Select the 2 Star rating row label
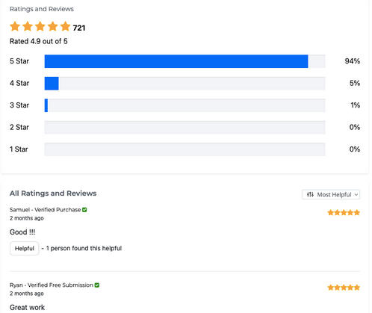 click(x=19, y=127)
